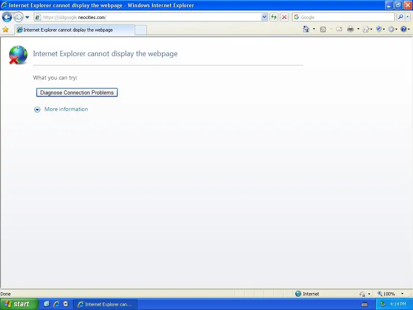The width and height of the screenshot is (413, 310).
Task: Click the Protected Mode status icon
Action: point(363,294)
